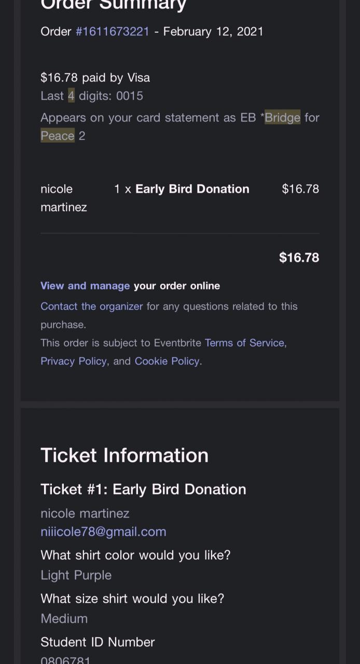This screenshot has height=664, width=360.
Task: Open the order #1611673221 link
Action: coord(112,32)
